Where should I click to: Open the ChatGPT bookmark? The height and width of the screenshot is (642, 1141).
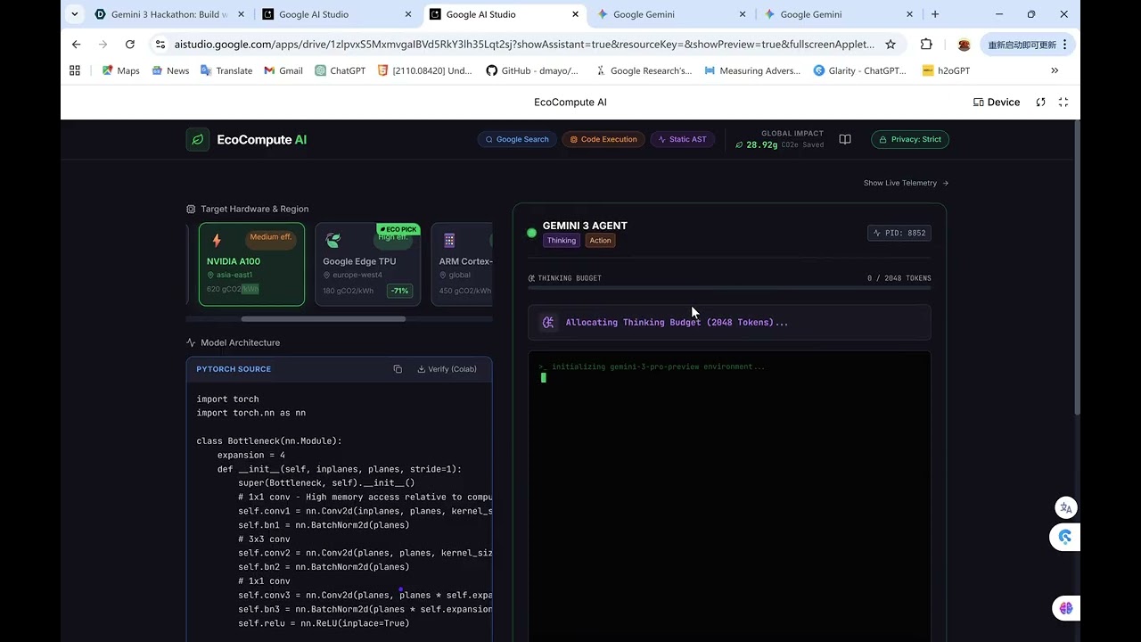(340, 70)
